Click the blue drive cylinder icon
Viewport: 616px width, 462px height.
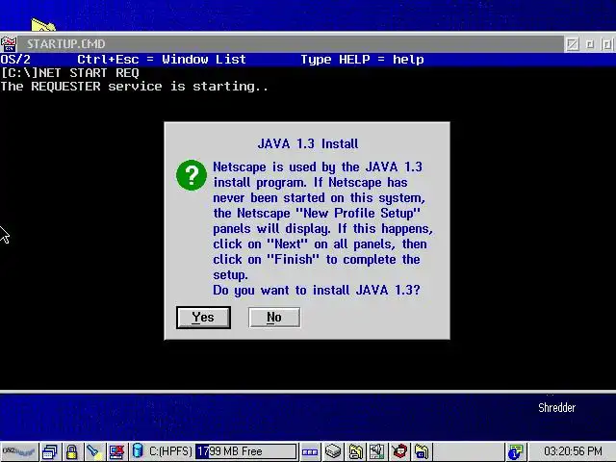[x=138, y=451]
